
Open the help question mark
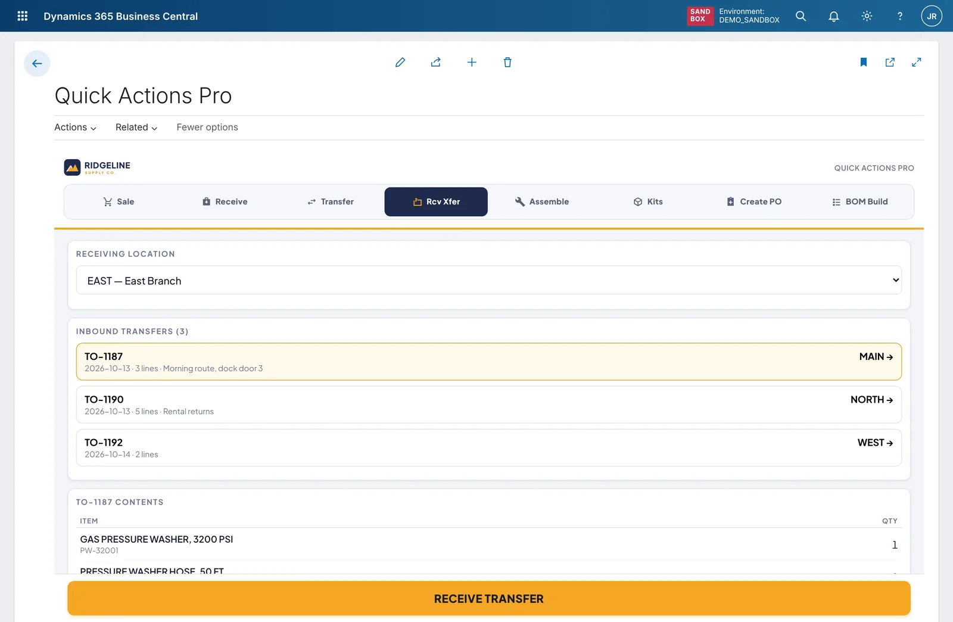click(x=899, y=16)
